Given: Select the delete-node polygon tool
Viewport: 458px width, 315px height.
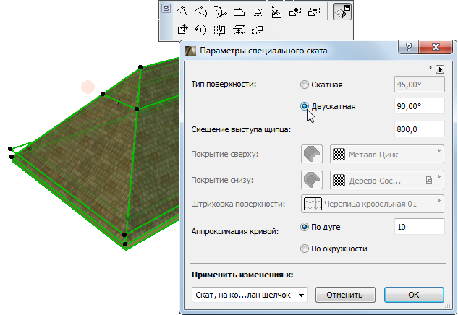Looking at the screenshot, I should pos(276,12).
